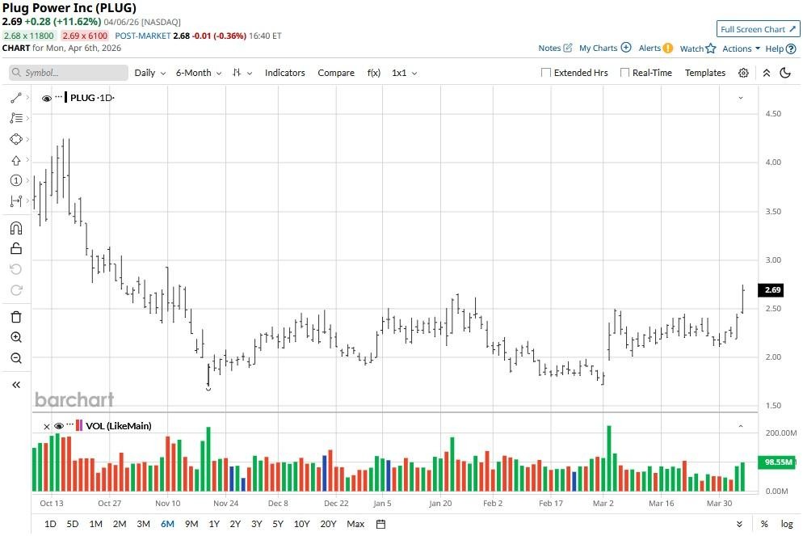Collapse the drawing tools sidebar
The image size is (803, 536).
tap(16, 385)
